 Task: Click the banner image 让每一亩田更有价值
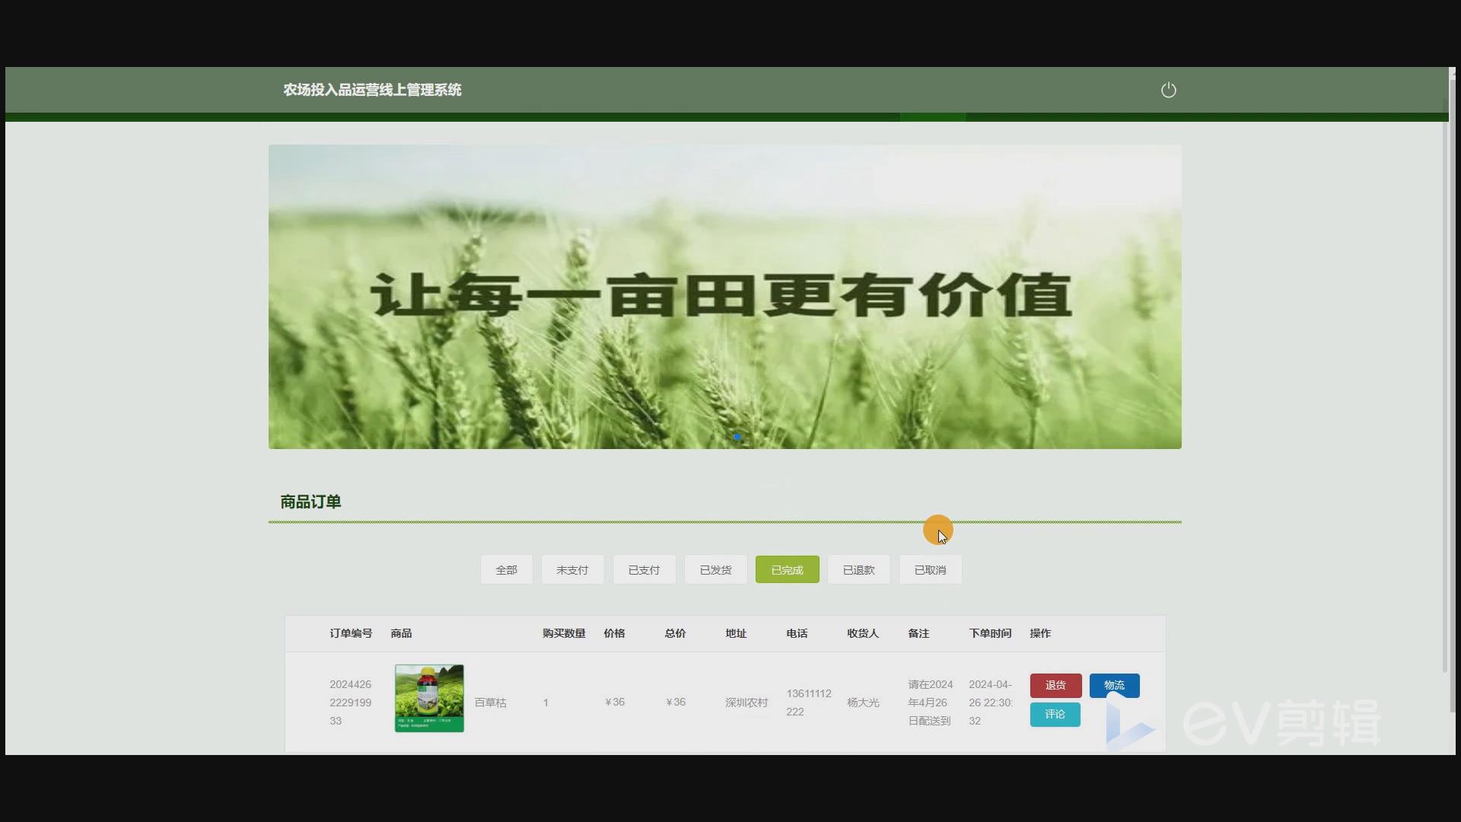[723, 297]
